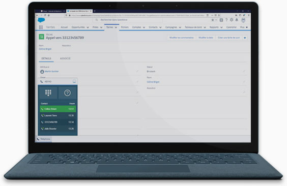
Task: Toggle the Téléphone utility bar item
Action: (44, 139)
